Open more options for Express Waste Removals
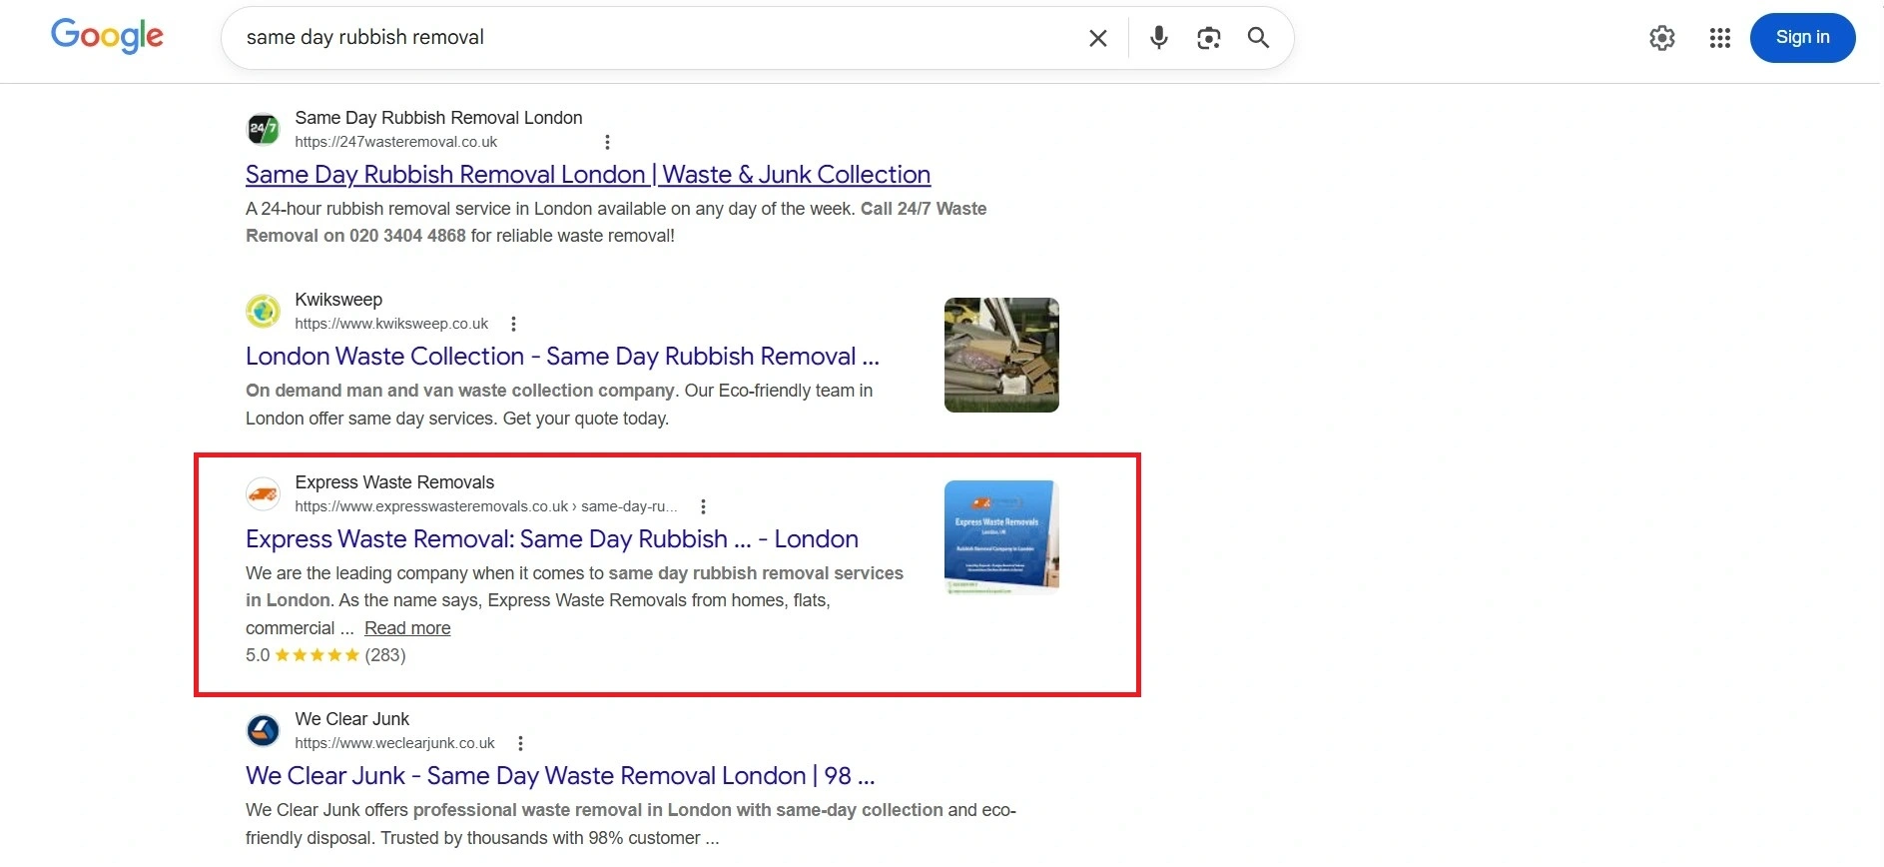The width and height of the screenshot is (1884, 867). tap(703, 506)
